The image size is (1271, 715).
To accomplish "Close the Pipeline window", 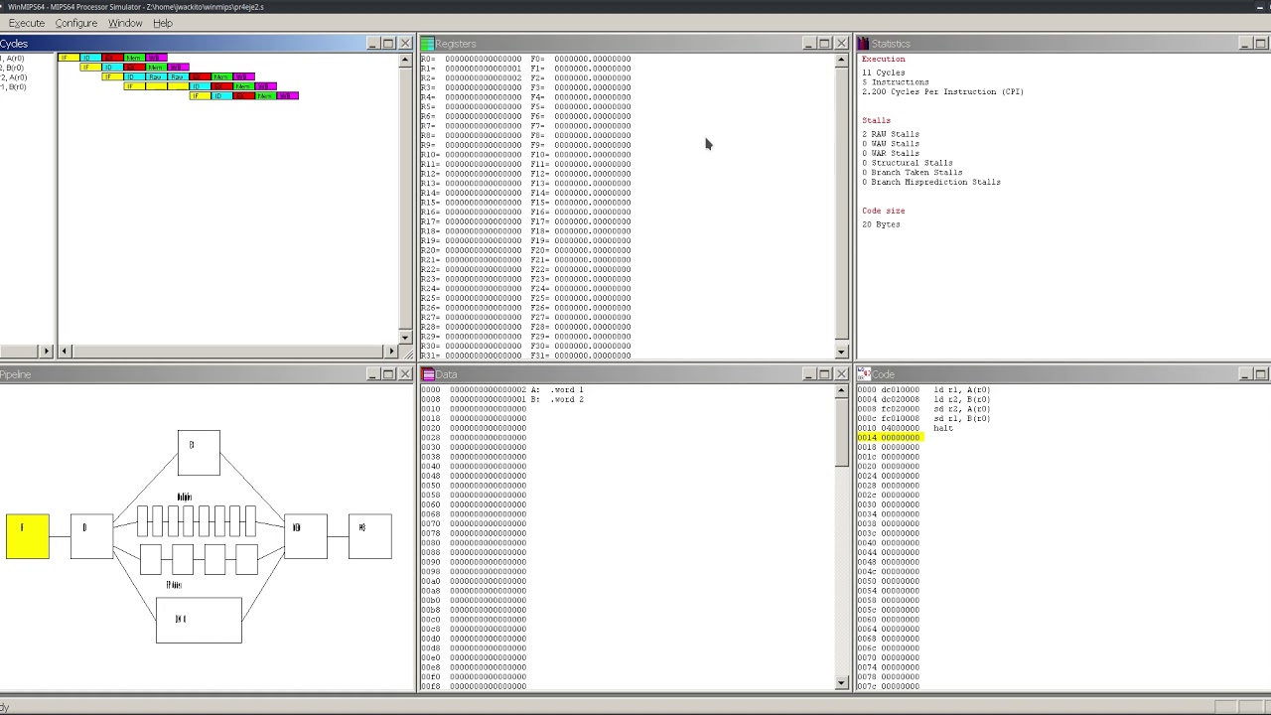I will (x=405, y=374).
